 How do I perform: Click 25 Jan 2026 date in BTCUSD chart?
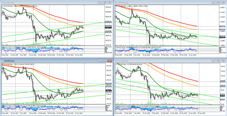pos(33,55)
